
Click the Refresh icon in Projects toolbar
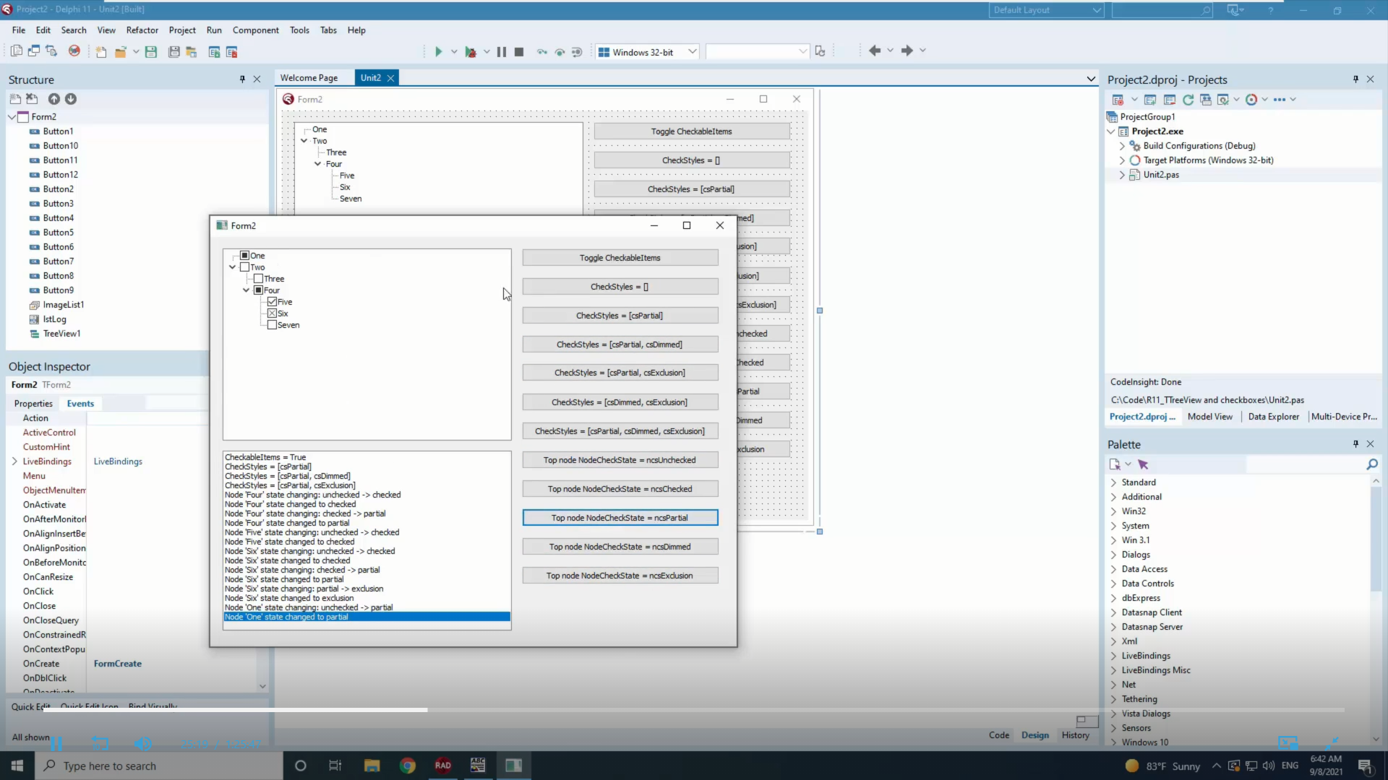tap(1188, 100)
